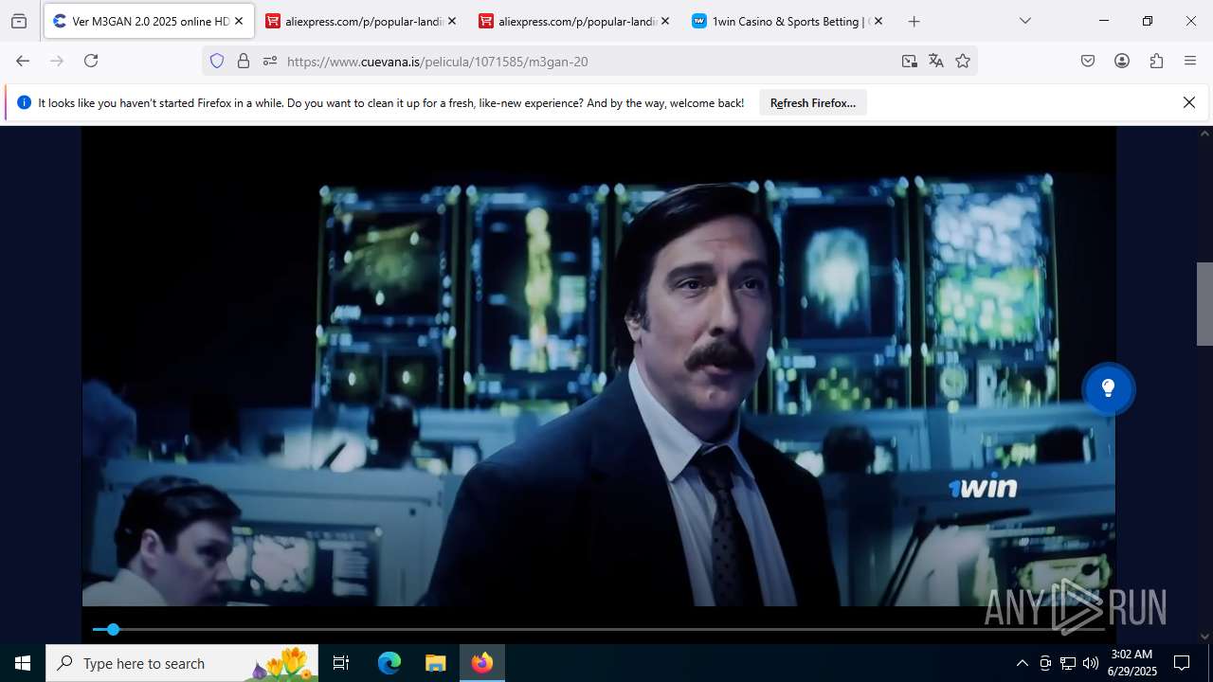Open the Pocket save icon

point(1088,61)
